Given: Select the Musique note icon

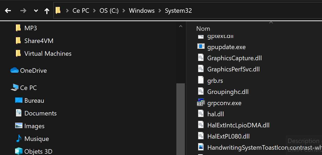Looking at the screenshot, I should 19,139.
